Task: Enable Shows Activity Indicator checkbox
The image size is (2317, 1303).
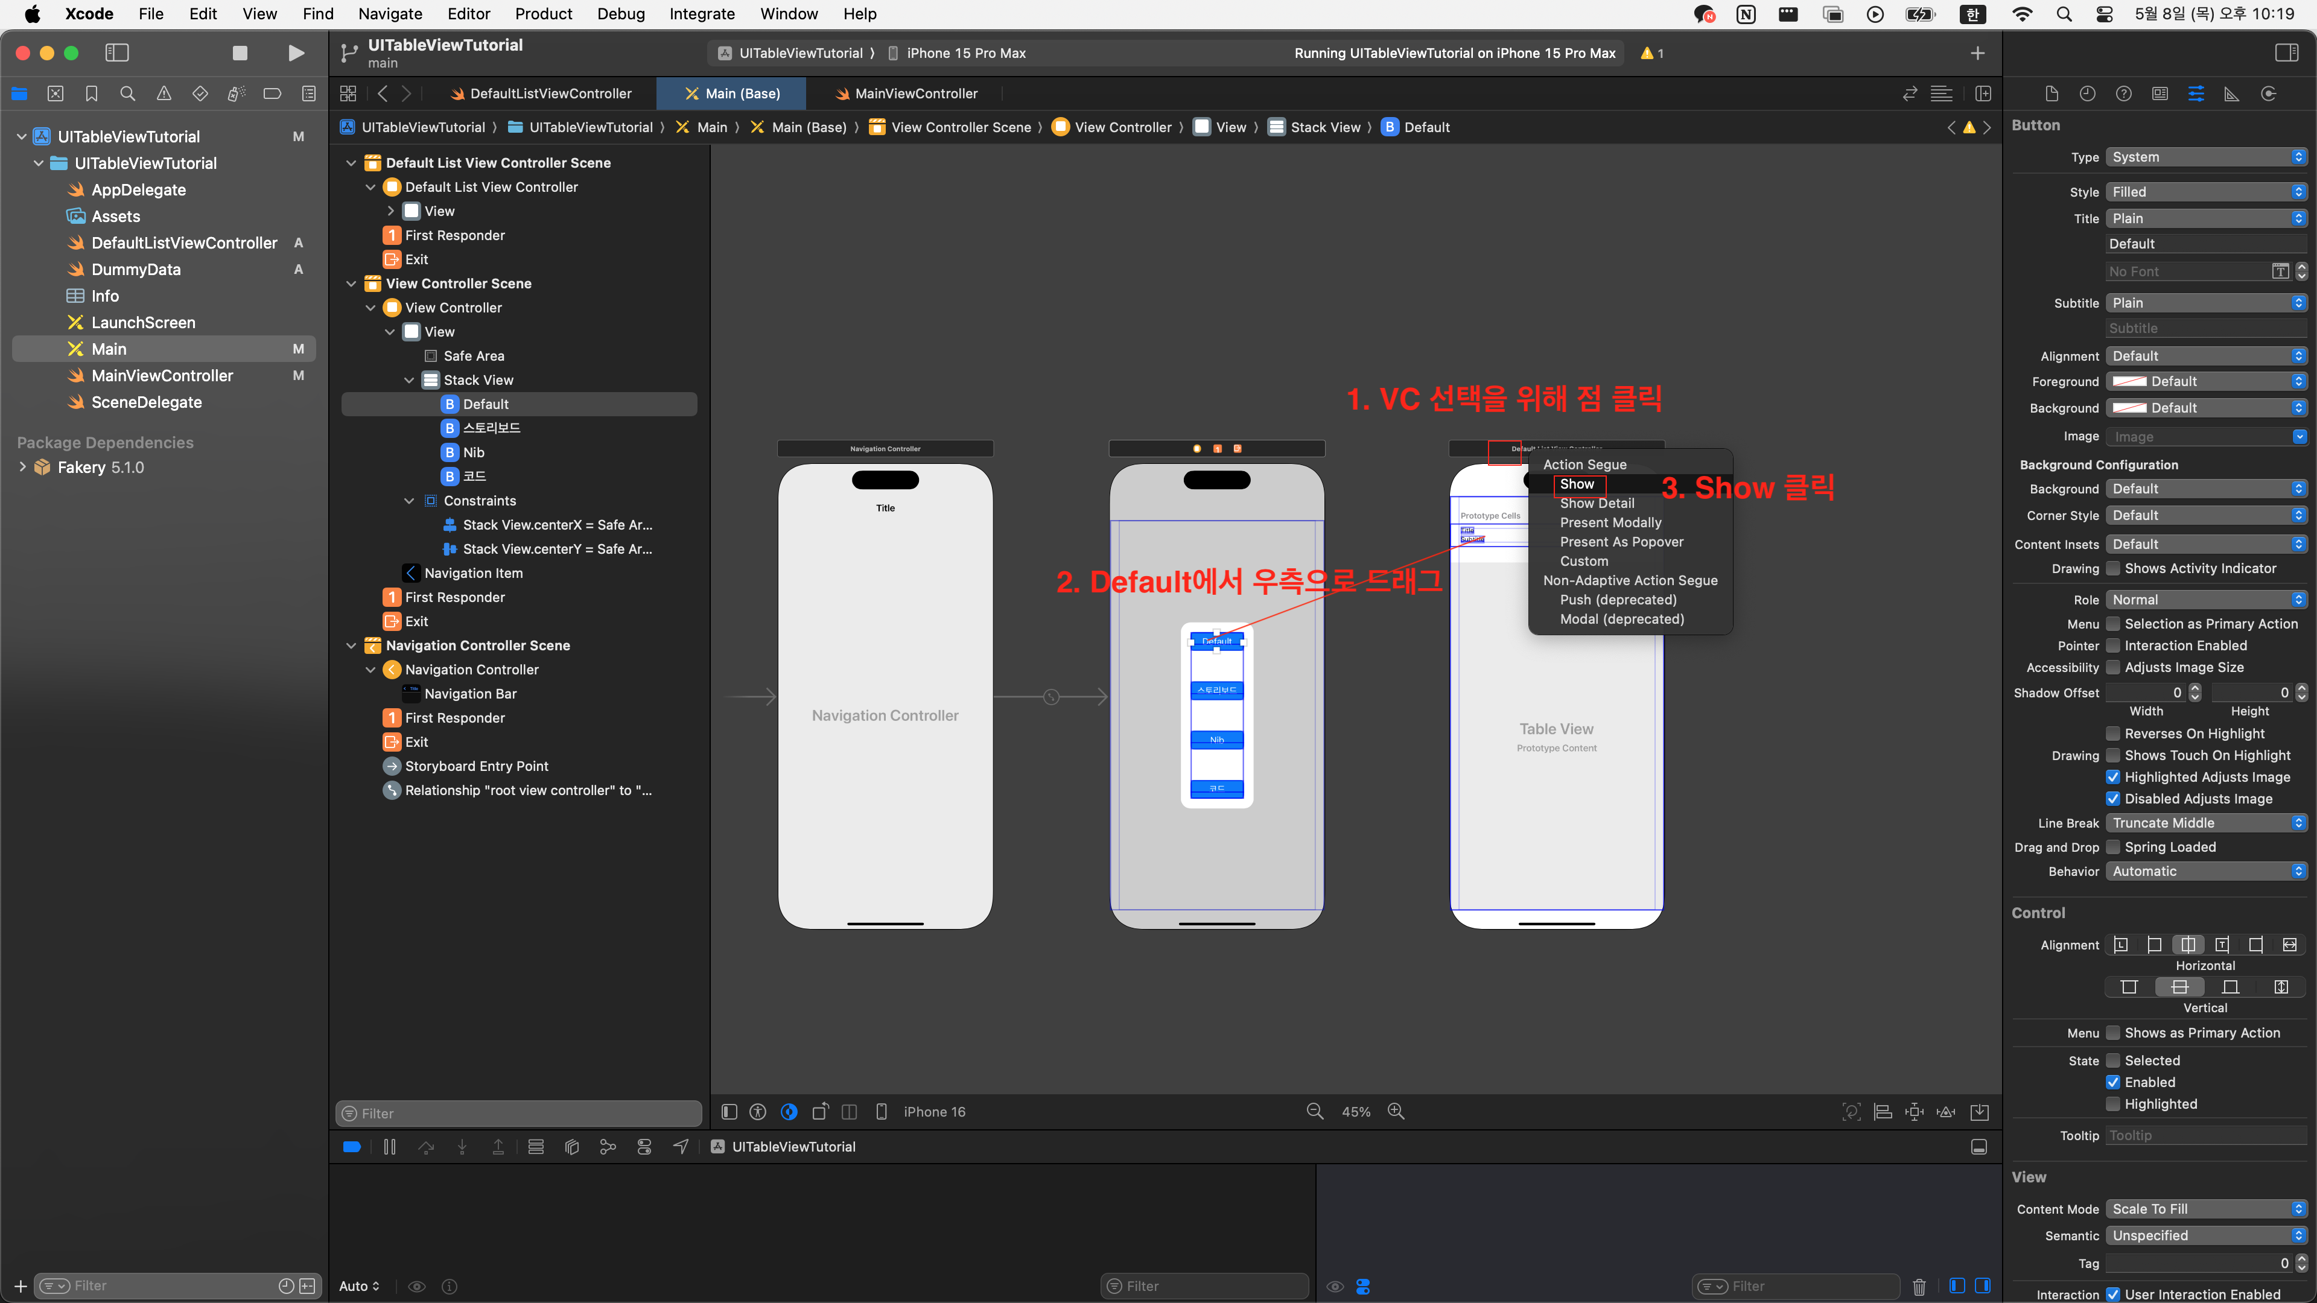Action: (2113, 568)
